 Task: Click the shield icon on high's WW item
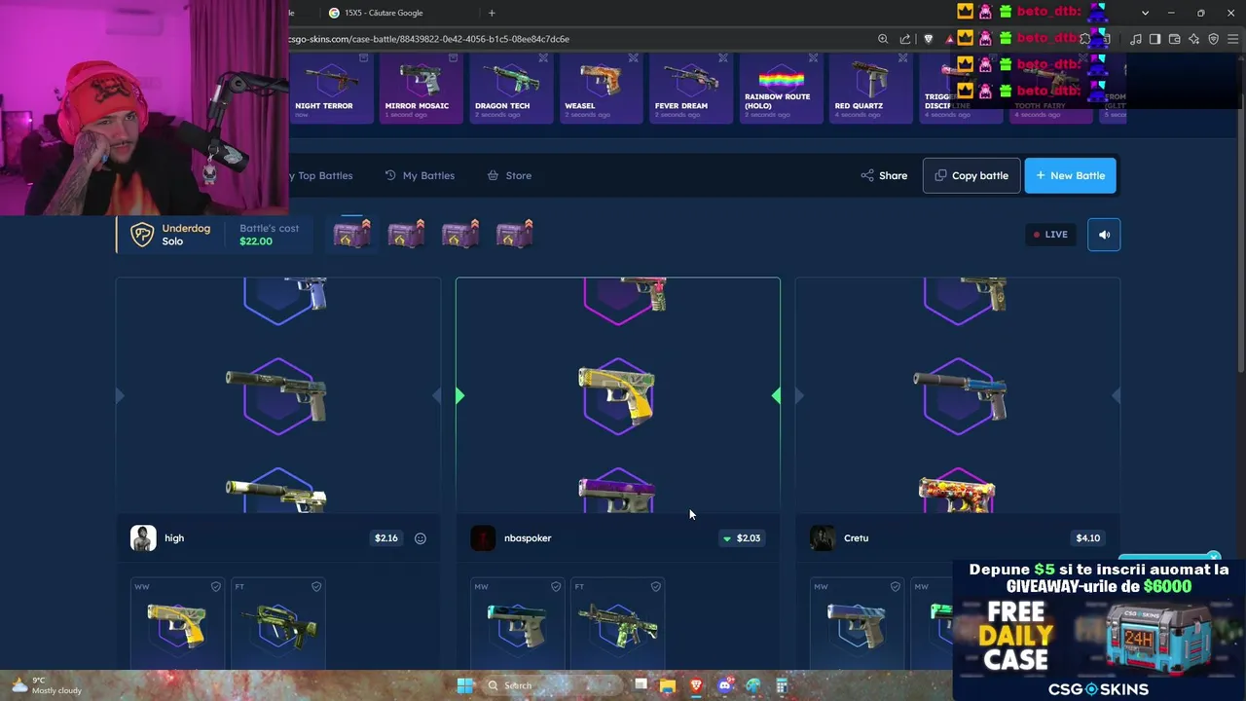(216, 586)
